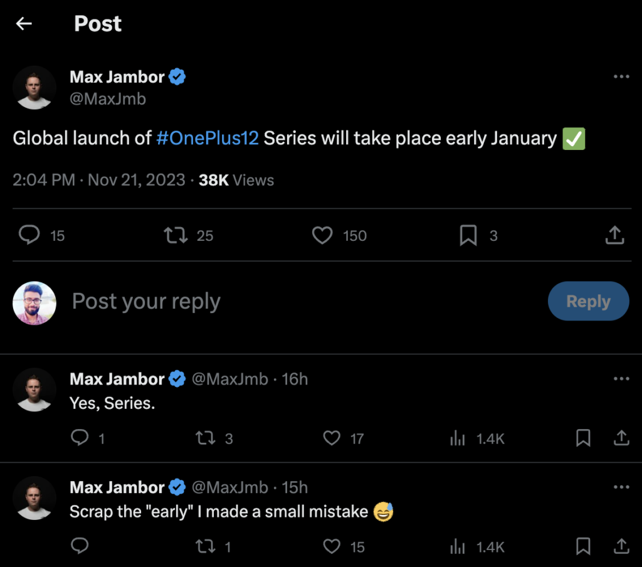Viewport: 642px width, 567px height.
Task: Click the blue Reply button
Action: click(x=588, y=302)
